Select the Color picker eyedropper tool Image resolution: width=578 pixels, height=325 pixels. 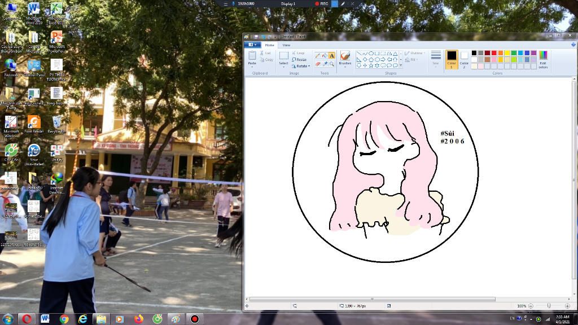point(325,64)
